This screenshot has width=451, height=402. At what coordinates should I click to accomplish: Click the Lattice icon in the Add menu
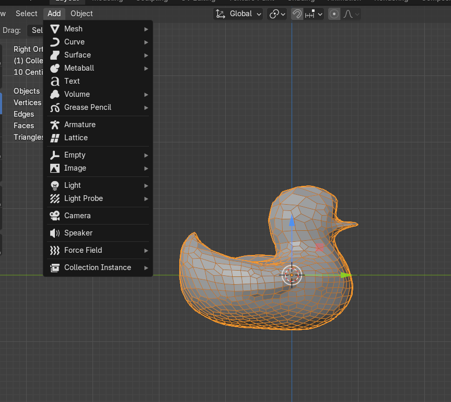point(55,138)
